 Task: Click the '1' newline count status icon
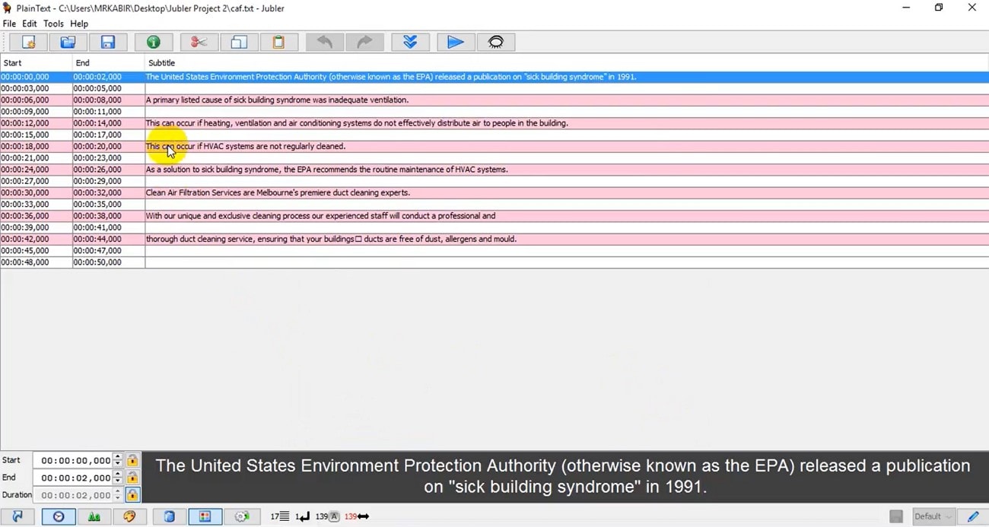[x=302, y=516]
